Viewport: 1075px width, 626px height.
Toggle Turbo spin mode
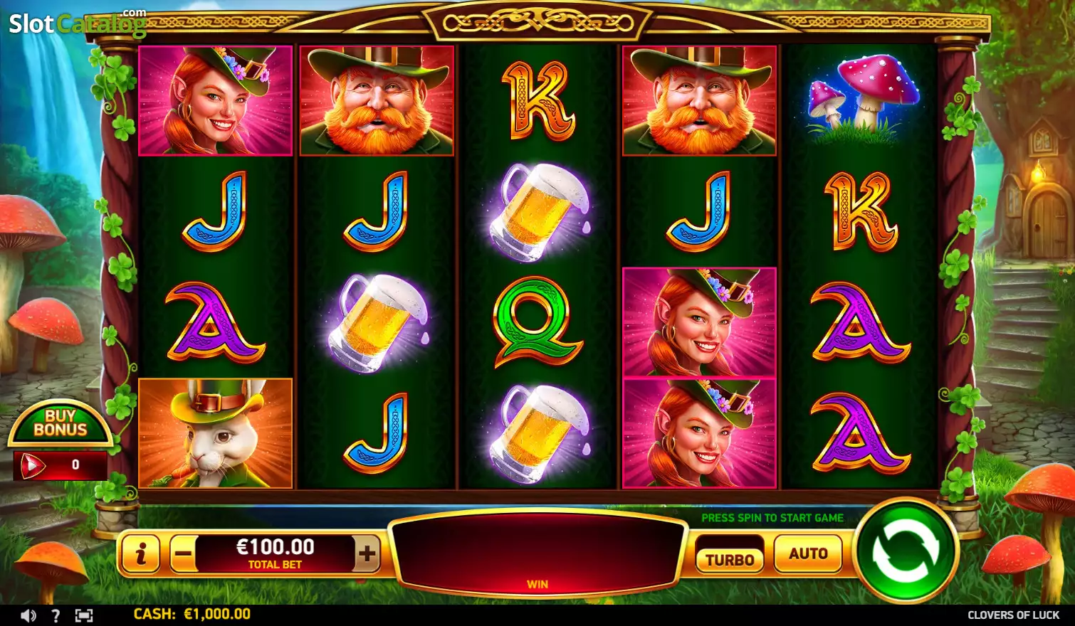click(x=730, y=559)
